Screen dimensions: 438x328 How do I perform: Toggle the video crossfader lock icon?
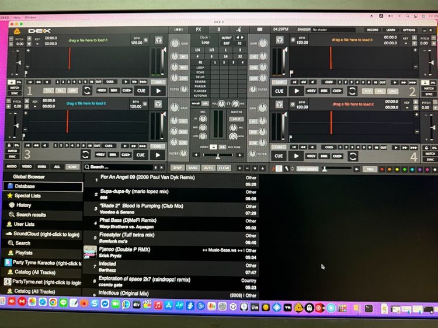click(213, 147)
